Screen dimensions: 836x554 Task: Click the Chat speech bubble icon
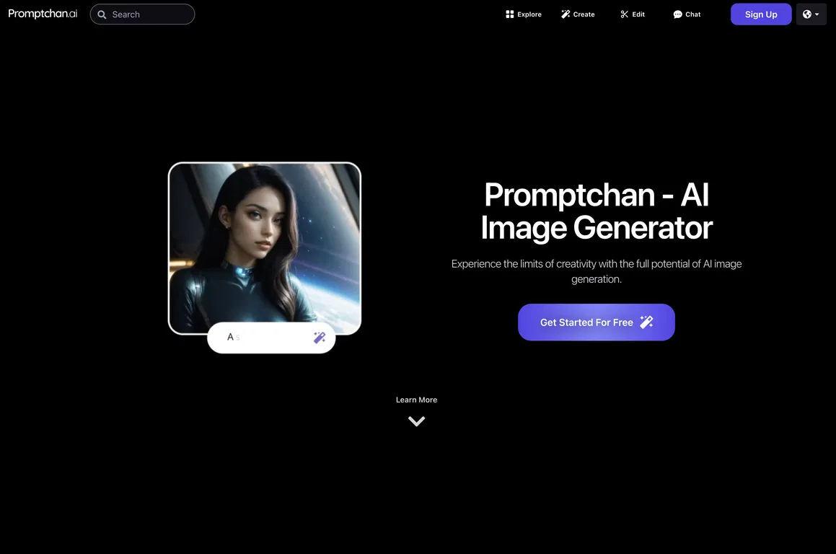[x=677, y=14]
